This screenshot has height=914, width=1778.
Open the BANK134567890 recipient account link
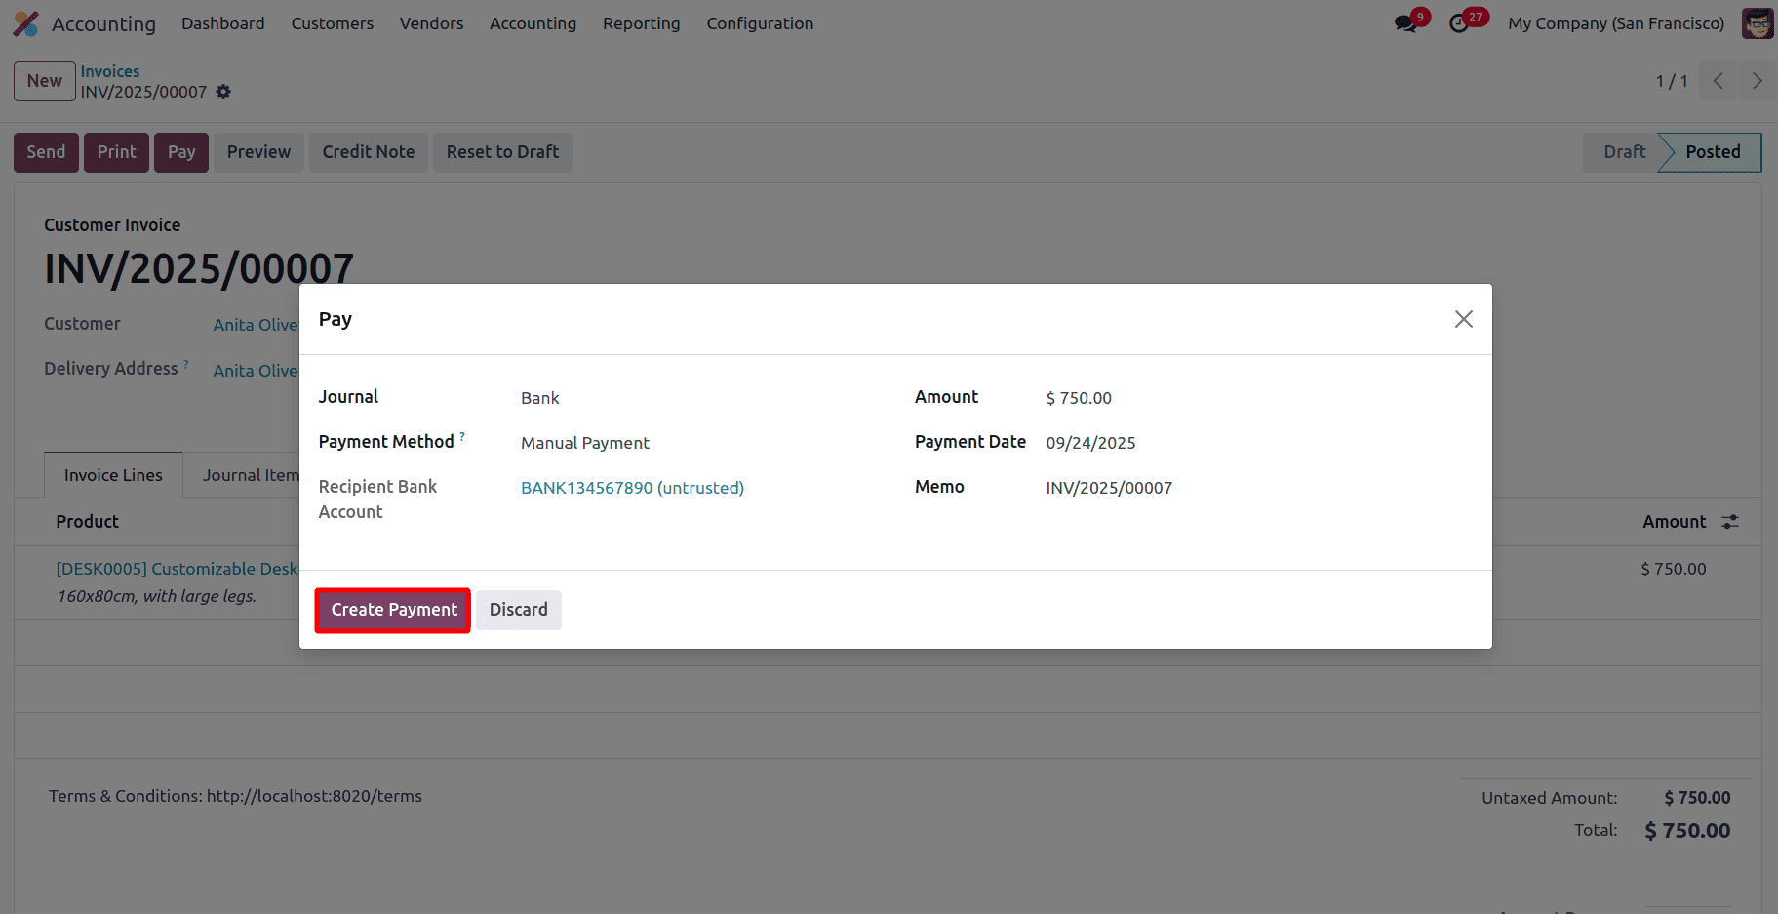632,488
